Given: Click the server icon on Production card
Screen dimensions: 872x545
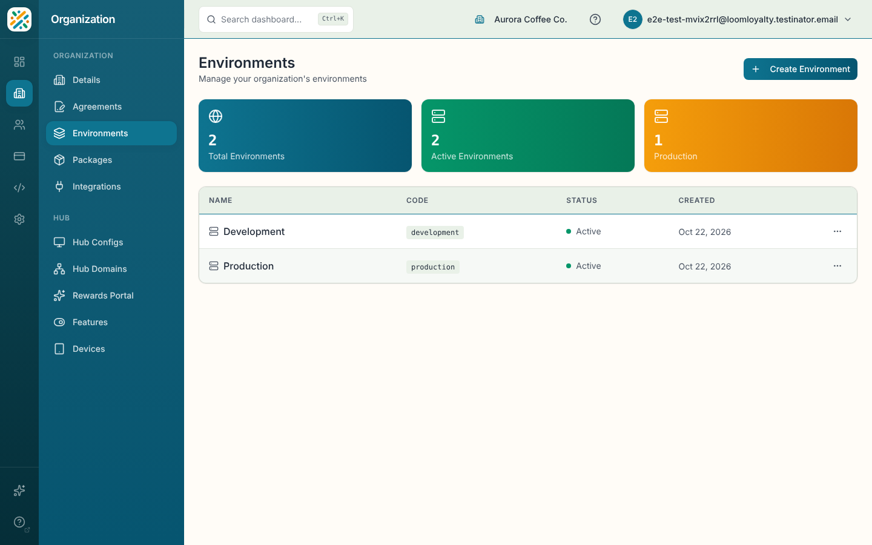Looking at the screenshot, I should tap(661, 116).
